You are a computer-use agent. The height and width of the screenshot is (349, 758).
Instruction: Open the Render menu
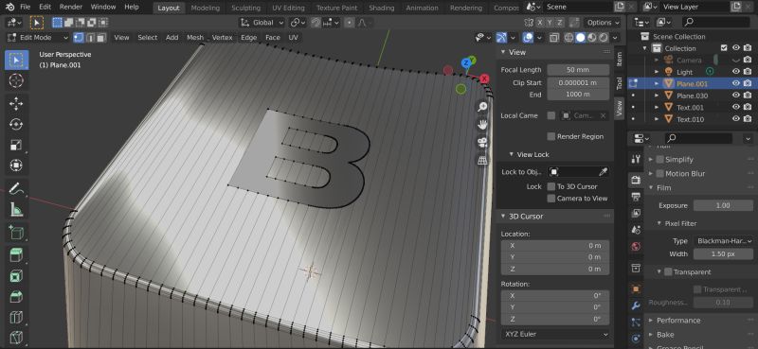coord(71,8)
